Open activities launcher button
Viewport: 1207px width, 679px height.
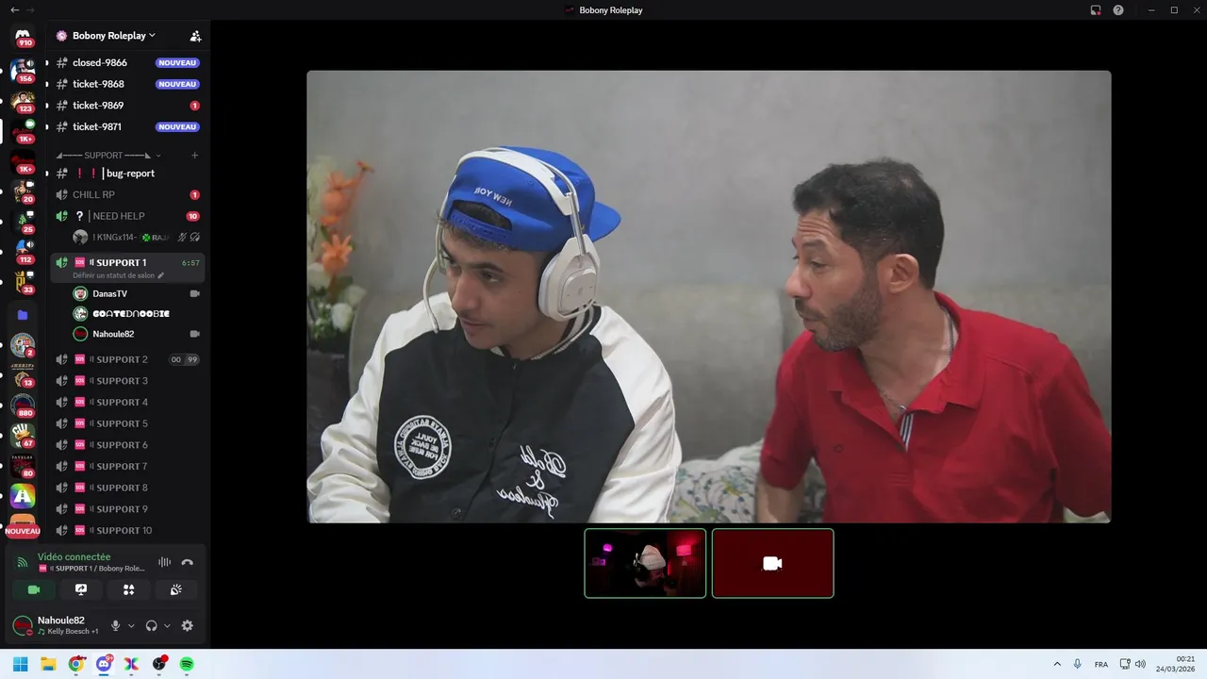[x=128, y=589]
